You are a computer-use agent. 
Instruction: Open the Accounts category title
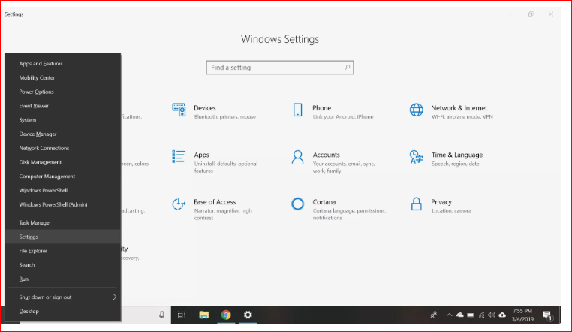(x=326, y=155)
